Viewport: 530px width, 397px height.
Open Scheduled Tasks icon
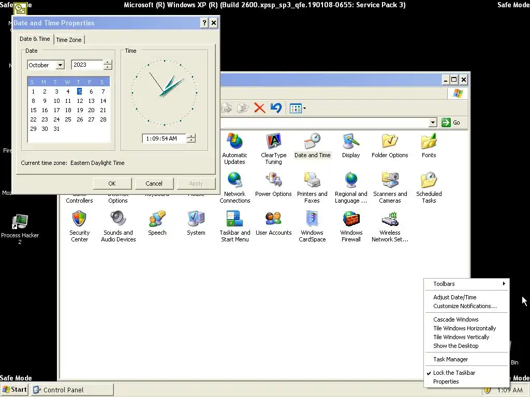(429, 187)
